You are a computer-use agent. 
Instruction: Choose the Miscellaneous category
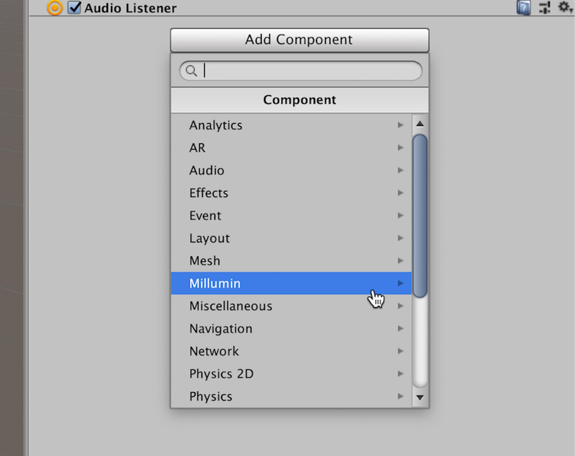coord(231,306)
